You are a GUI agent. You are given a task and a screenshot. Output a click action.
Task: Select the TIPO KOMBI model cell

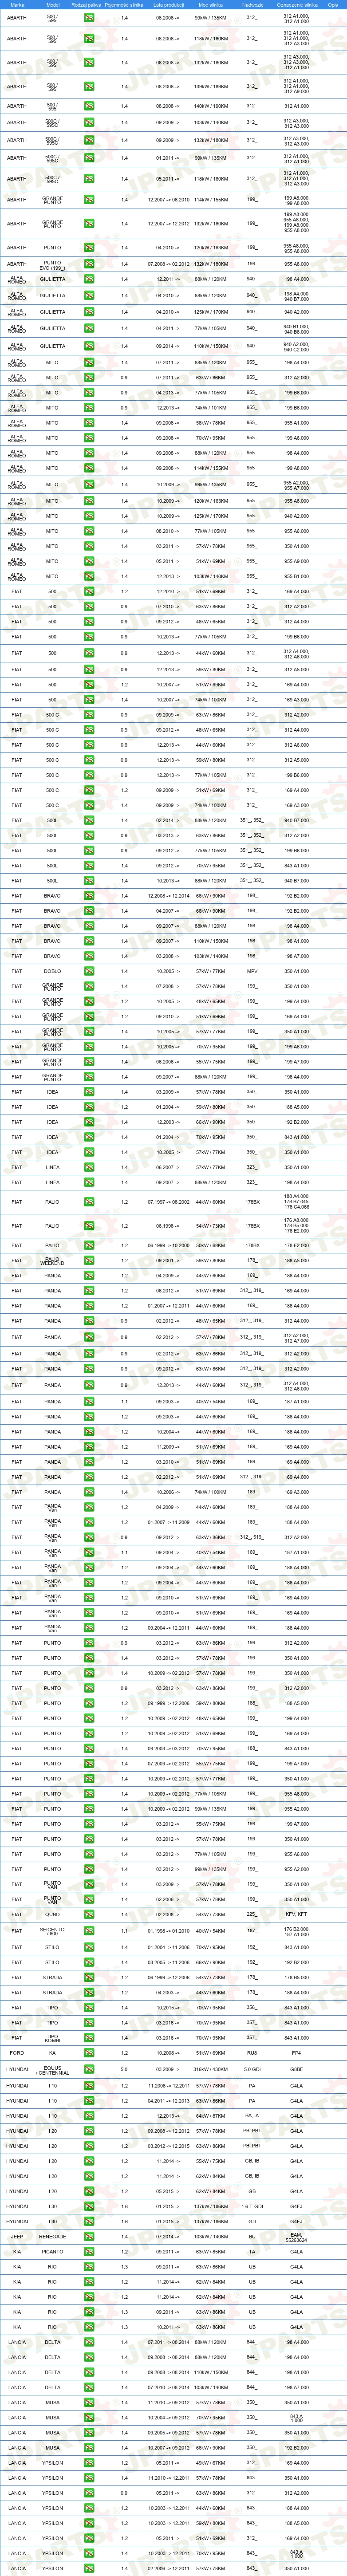(53, 2037)
